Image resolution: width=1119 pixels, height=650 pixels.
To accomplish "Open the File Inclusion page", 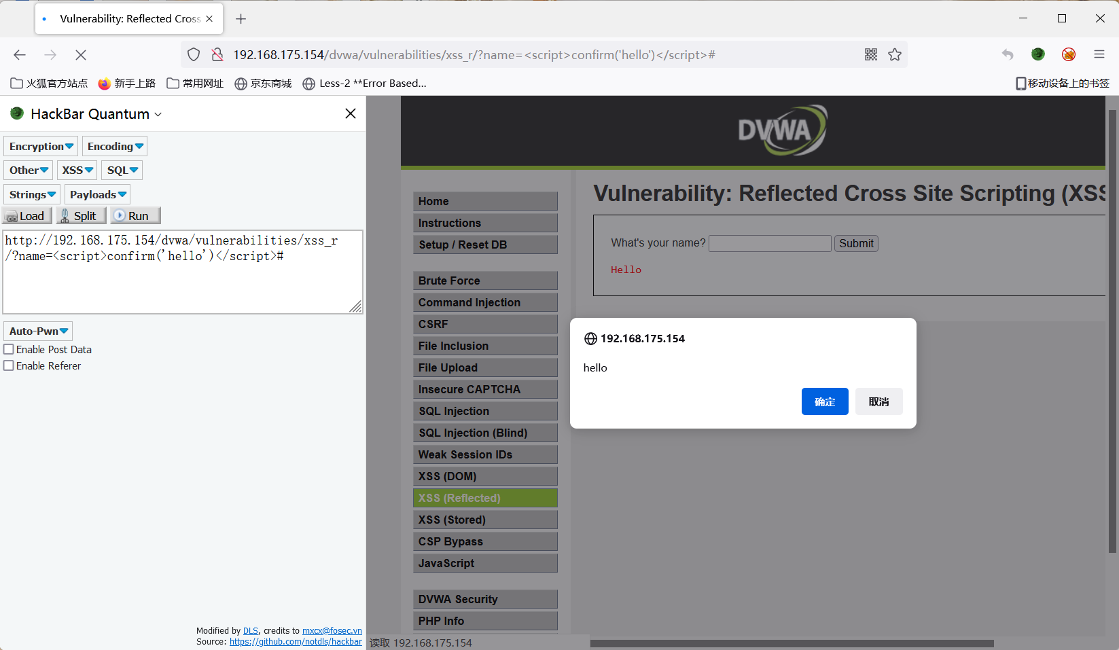I will click(x=485, y=346).
